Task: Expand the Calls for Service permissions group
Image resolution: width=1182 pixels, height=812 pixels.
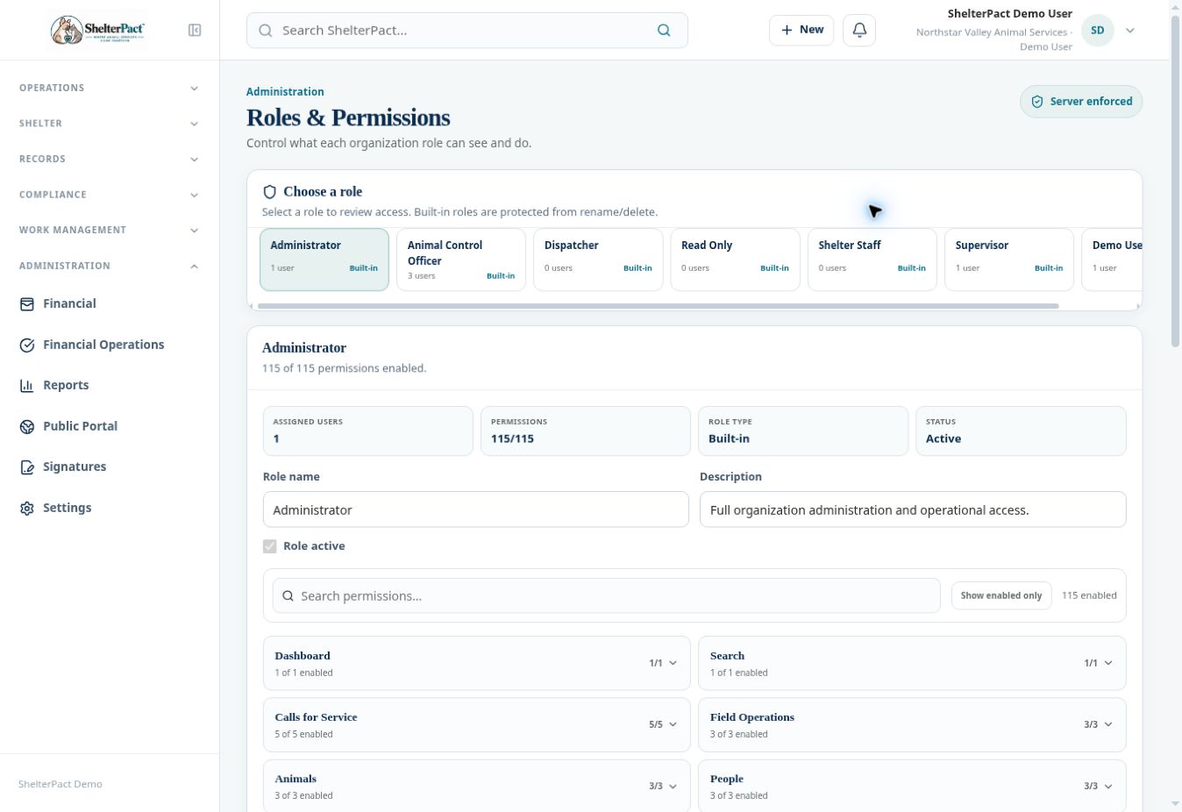Action: tap(477, 724)
